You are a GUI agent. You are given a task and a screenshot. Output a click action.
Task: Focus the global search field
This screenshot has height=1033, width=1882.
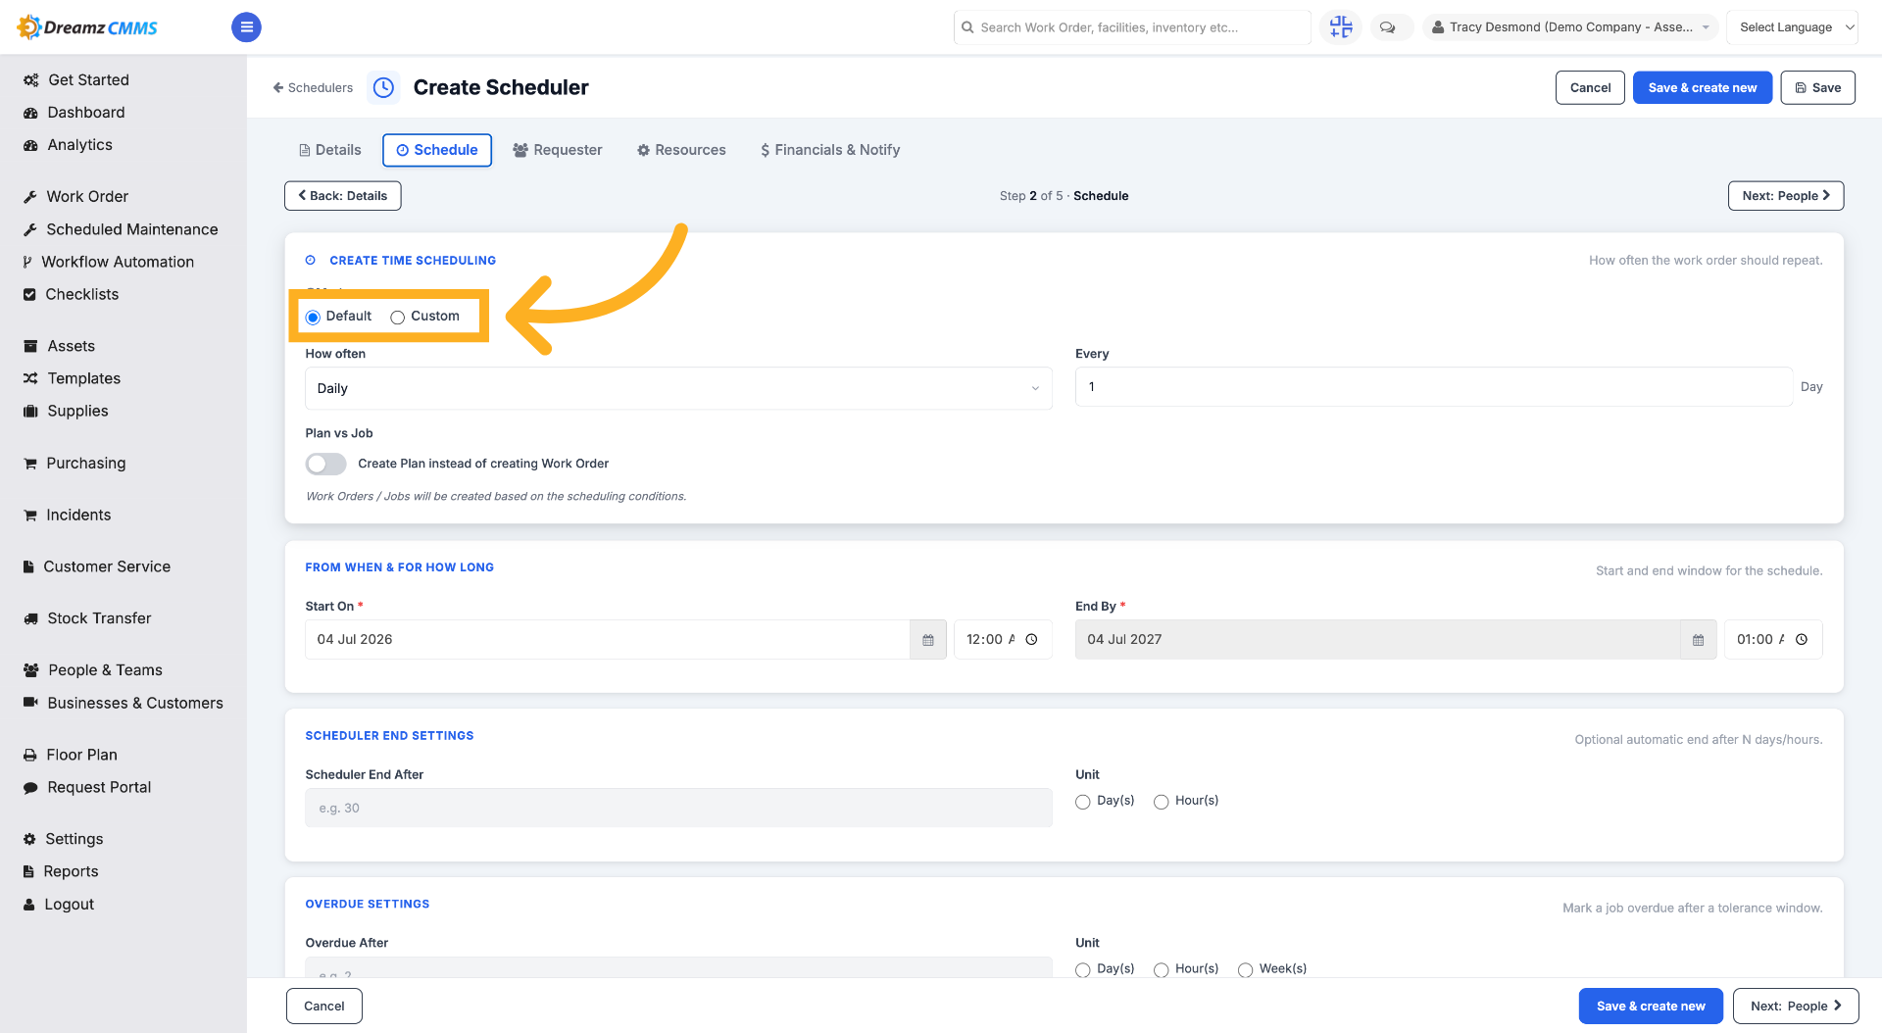1132,27
